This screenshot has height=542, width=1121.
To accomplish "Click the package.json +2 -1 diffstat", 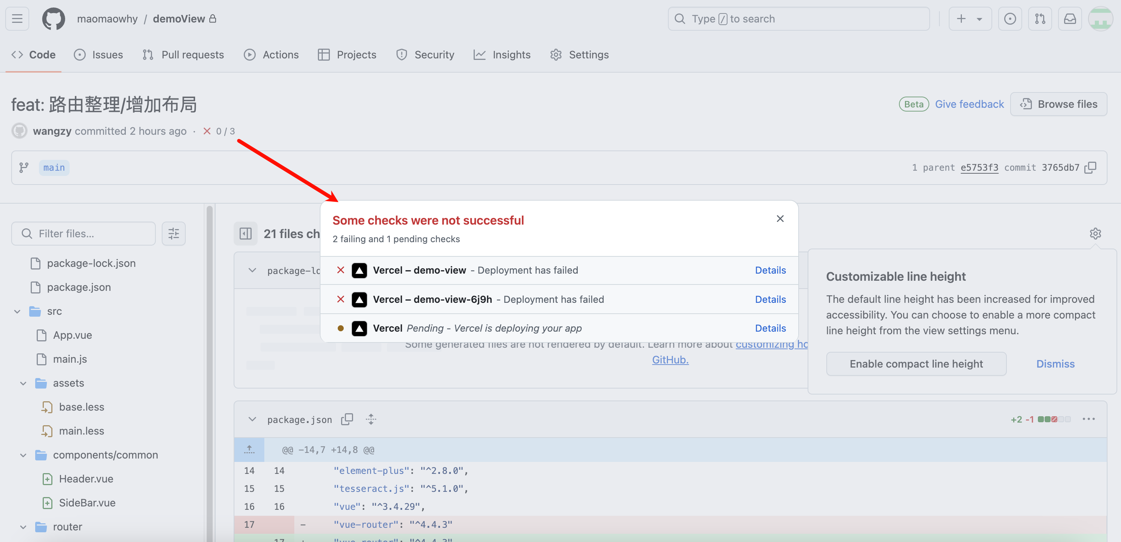I will click(1040, 419).
